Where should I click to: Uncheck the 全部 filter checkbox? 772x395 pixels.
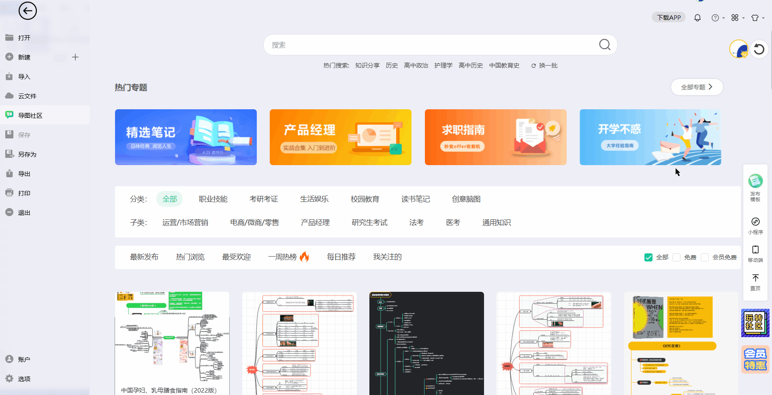click(648, 257)
